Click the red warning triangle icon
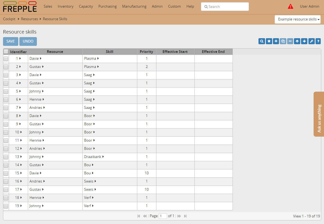The height and width of the screenshot is (224, 324). click(290, 7)
